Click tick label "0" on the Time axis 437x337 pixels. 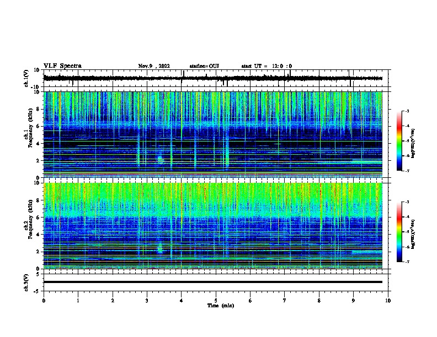tap(44, 301)
